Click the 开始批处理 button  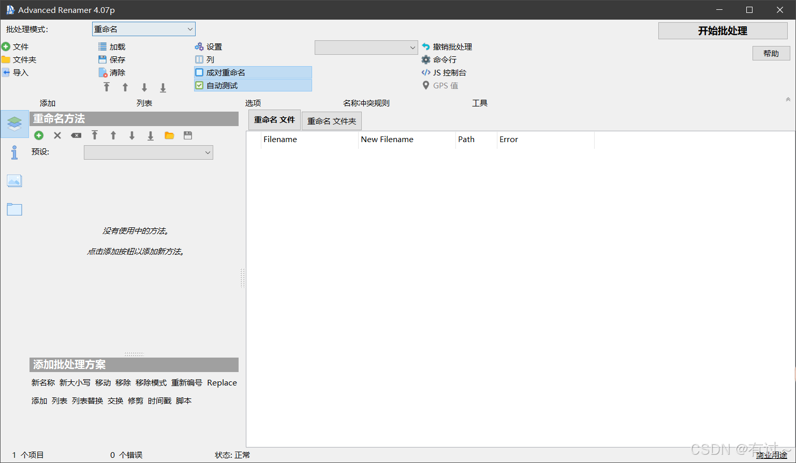(x=723, y=31)
